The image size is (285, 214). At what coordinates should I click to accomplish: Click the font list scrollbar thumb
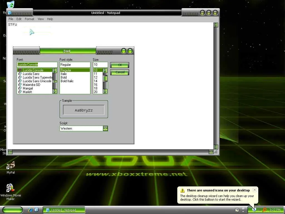(55, 81)
